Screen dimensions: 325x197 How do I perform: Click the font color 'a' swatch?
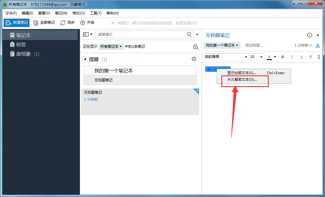pyautogui.click(x=269, y=57)
